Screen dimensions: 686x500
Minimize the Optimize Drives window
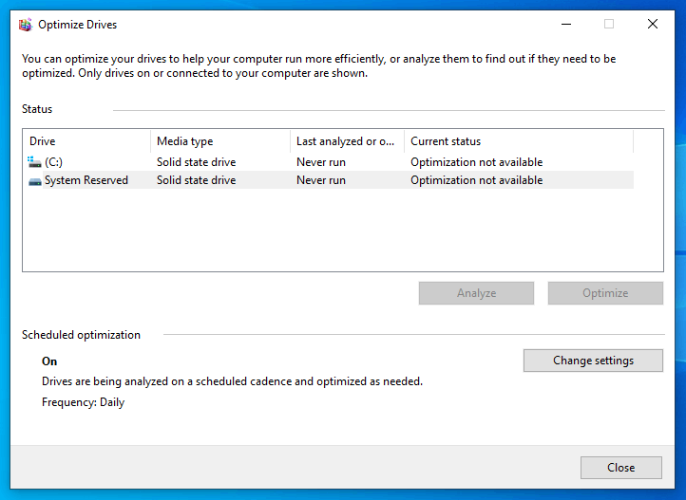point(566,24)
